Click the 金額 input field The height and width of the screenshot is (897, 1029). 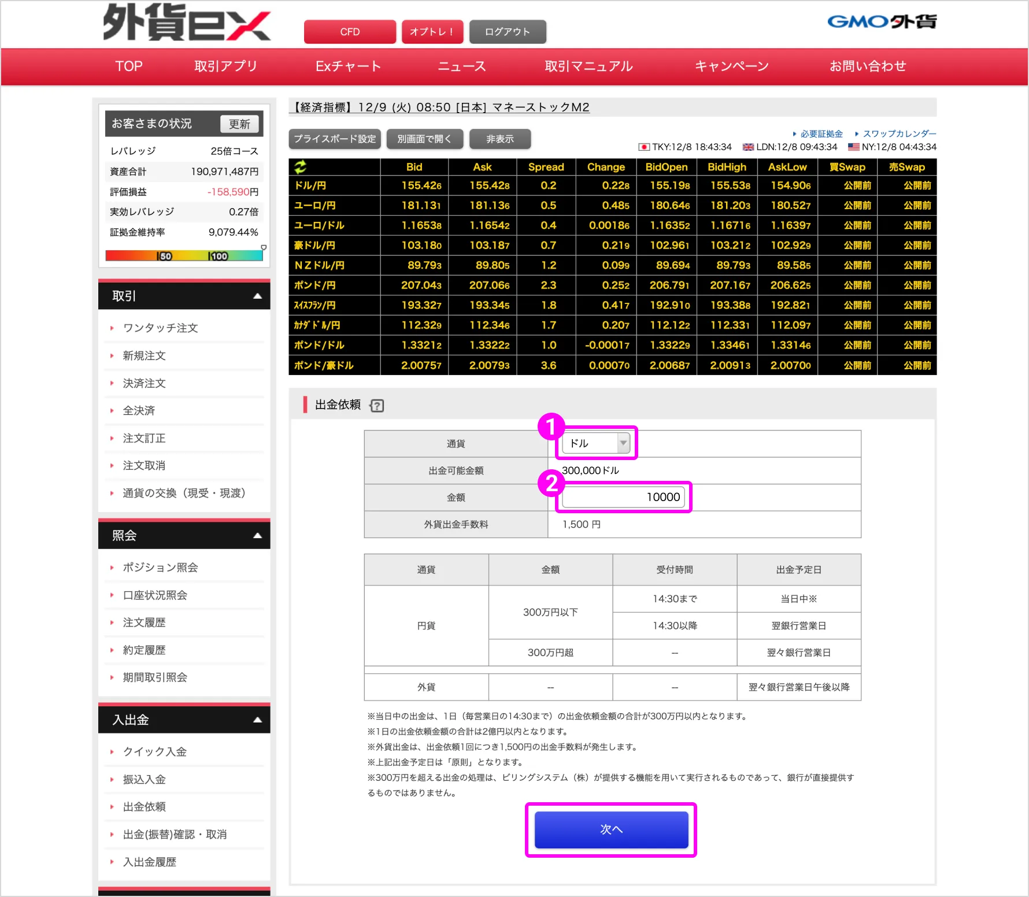623,497
